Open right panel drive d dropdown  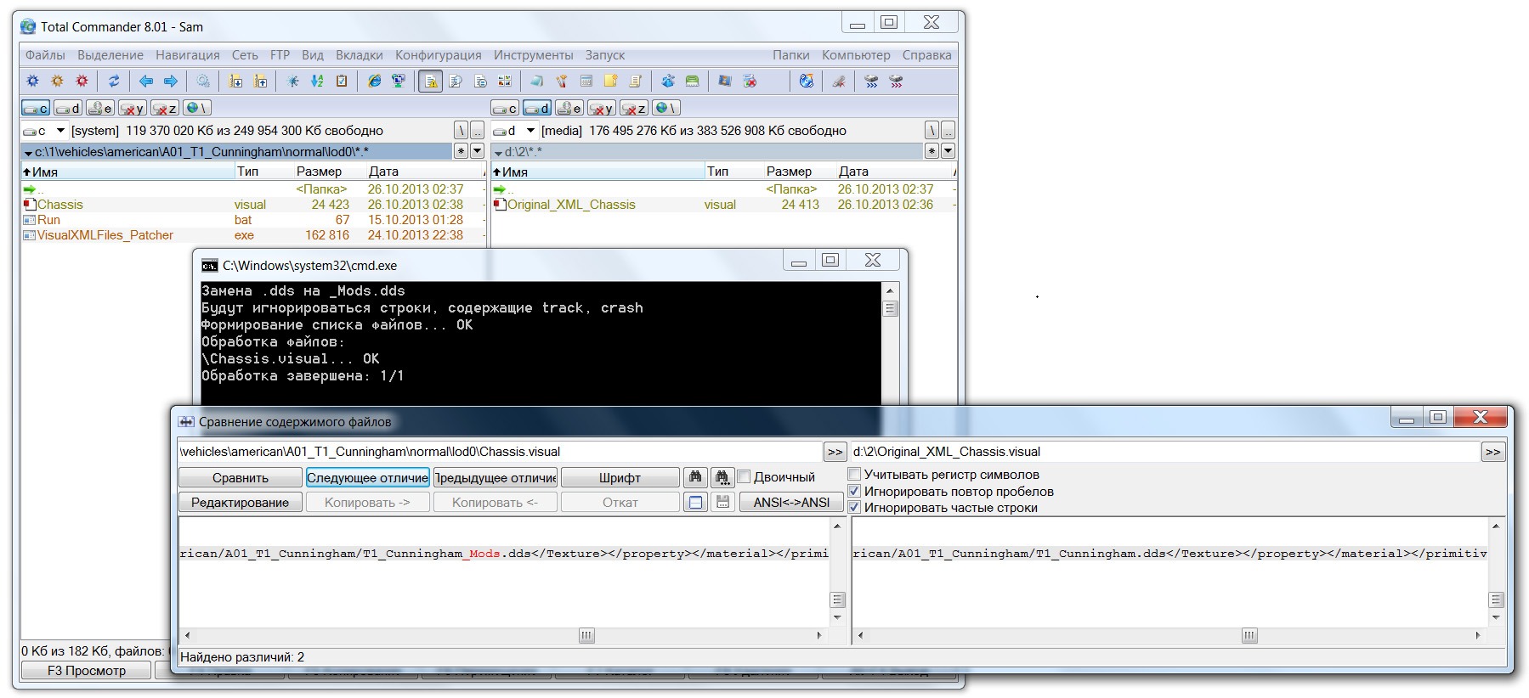point(530,131)
